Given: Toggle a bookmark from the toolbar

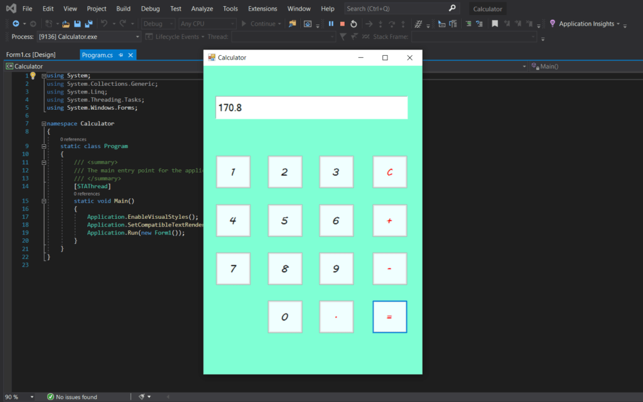Looking at the screenshot, I should (494, 24).
